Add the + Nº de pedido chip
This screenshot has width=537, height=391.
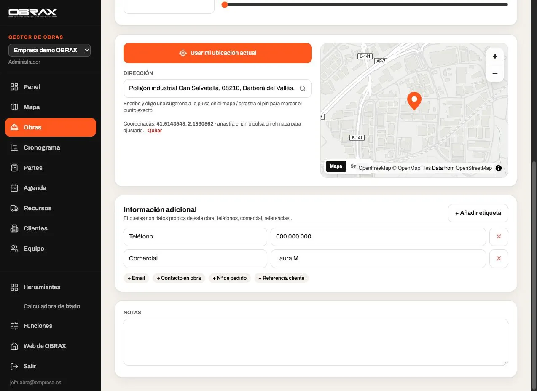coord(230,278)
